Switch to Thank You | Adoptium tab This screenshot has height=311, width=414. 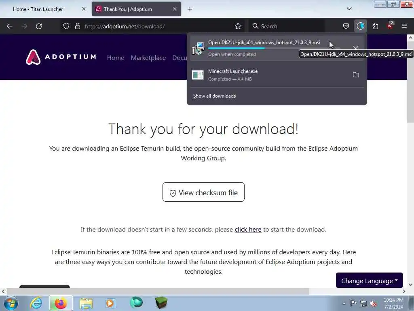136,9
